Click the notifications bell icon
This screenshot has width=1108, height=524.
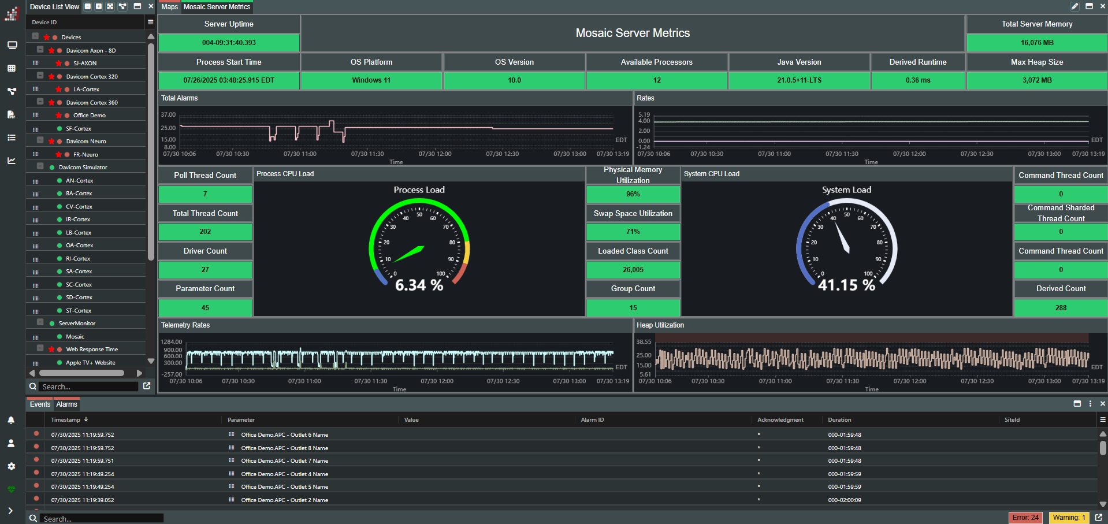pos(11,420)
